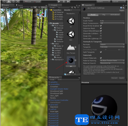Step one frame forward
The height and width of the screenshot is (126, 128).
[x=68, y=2]
